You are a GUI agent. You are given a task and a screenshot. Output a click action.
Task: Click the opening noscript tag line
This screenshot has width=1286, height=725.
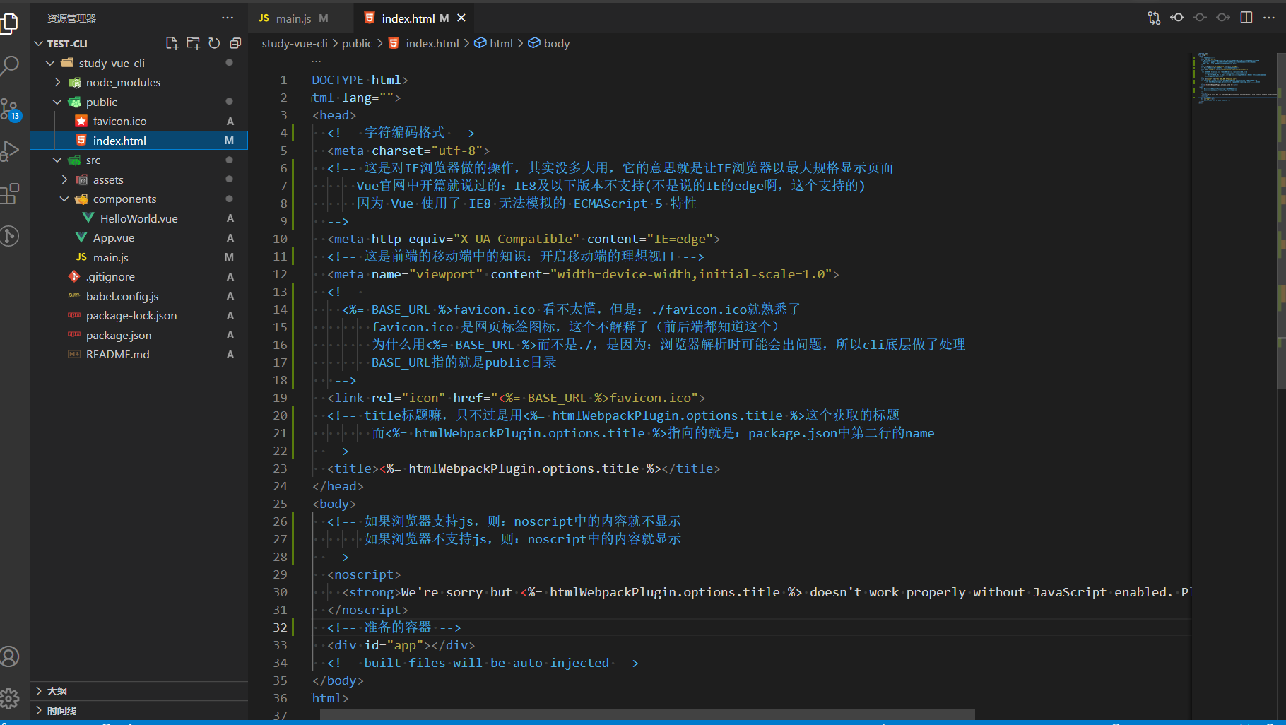coord(364,574)
